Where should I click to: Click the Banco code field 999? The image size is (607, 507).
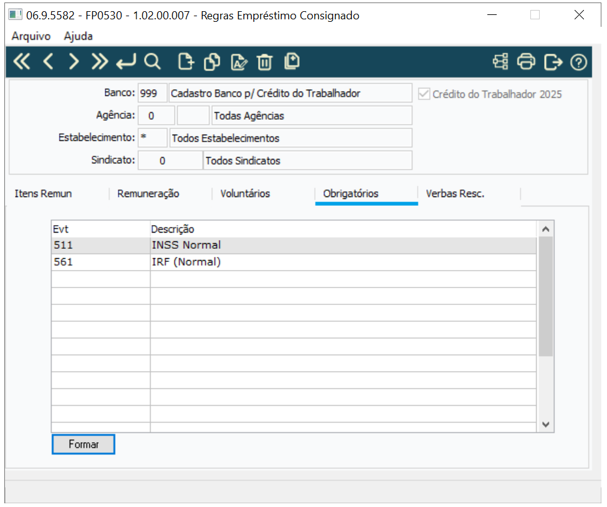click(x=153, y=93)
